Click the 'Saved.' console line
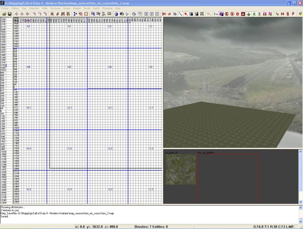 pyautogui.click(x=4, y=216)
